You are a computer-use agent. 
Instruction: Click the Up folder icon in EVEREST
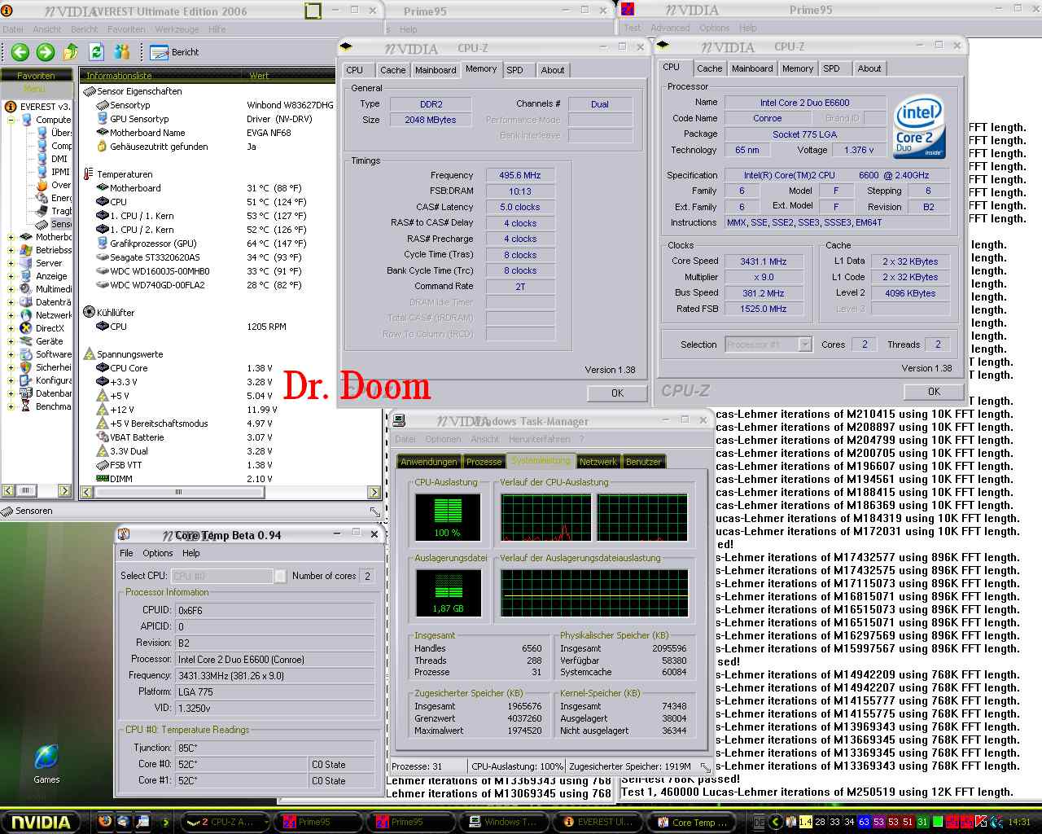point(71,52)
